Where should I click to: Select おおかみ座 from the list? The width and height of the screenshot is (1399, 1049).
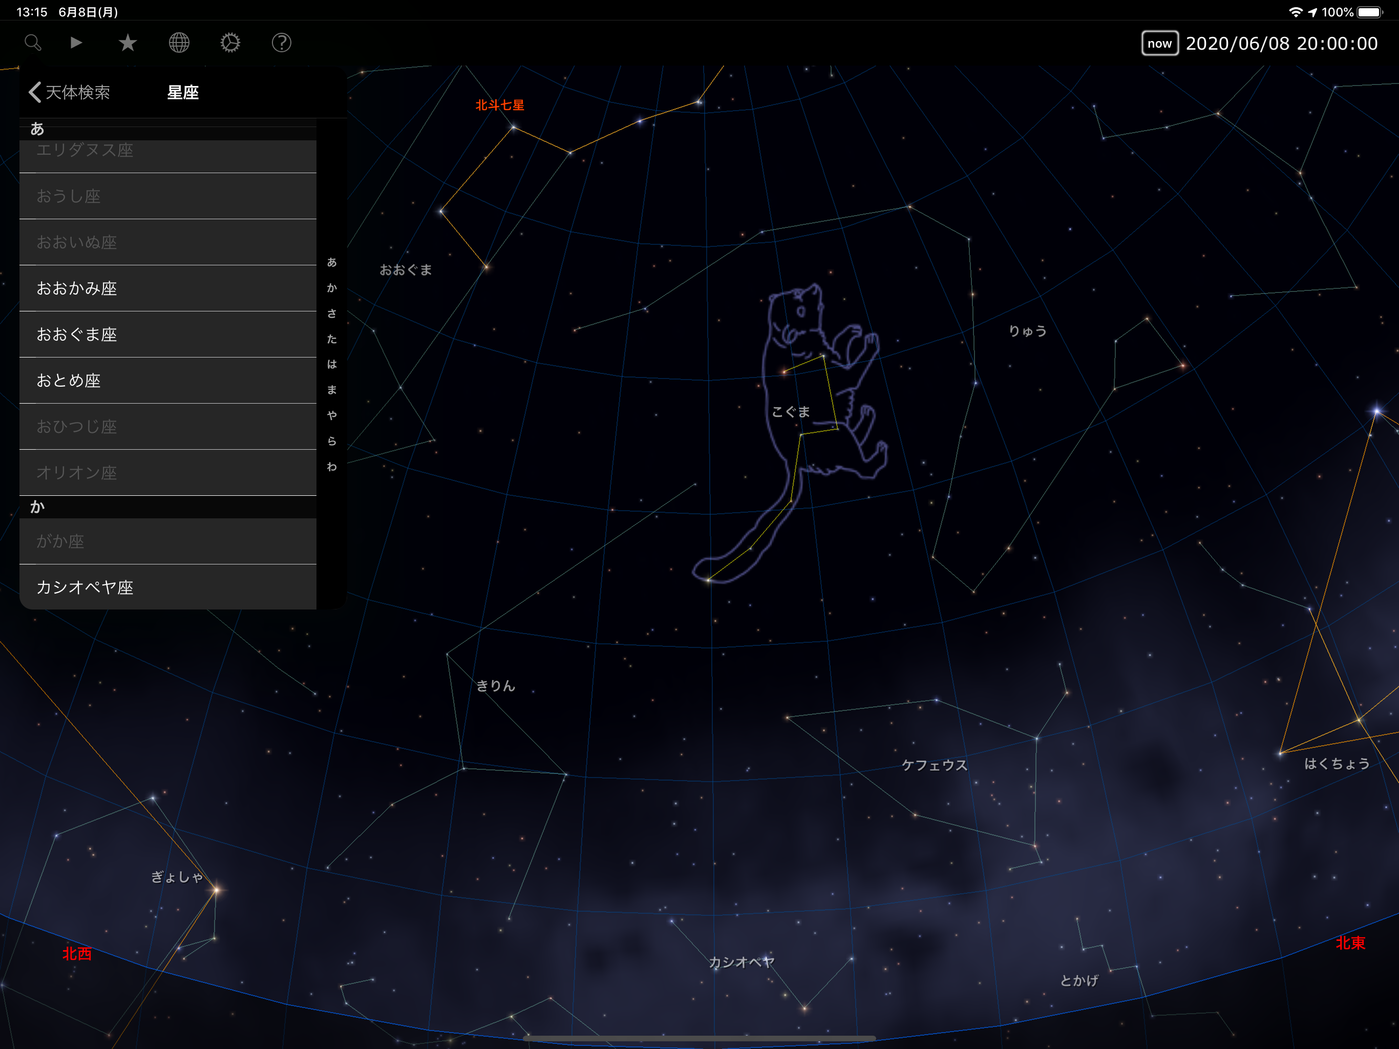click(167, 288)
